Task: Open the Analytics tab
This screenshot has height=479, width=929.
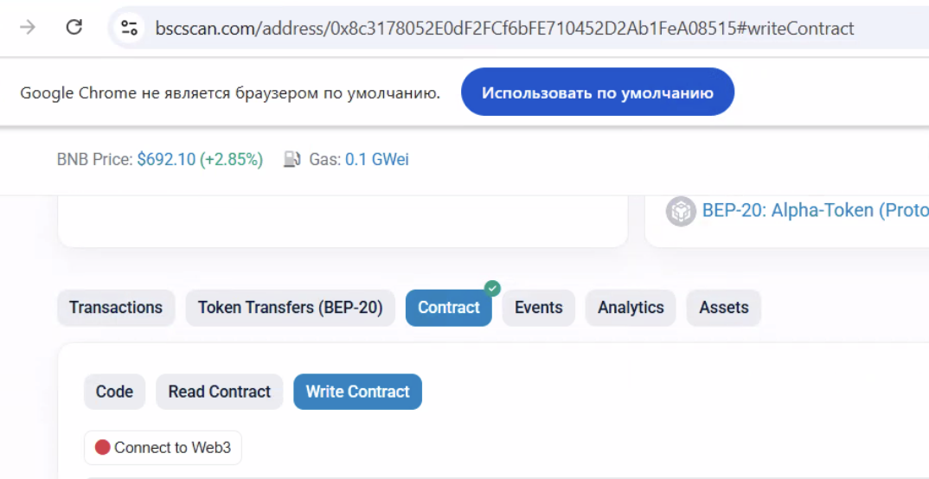Action: pos(631,308)
